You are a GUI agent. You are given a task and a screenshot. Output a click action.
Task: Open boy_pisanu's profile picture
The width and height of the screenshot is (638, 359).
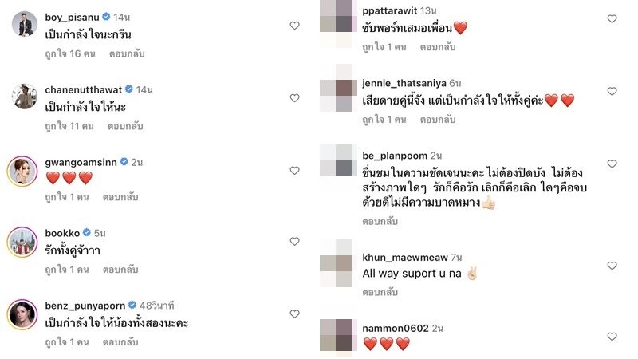tap(25, 24)
